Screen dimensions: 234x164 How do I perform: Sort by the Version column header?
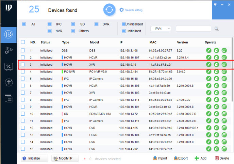pos(182,42)
